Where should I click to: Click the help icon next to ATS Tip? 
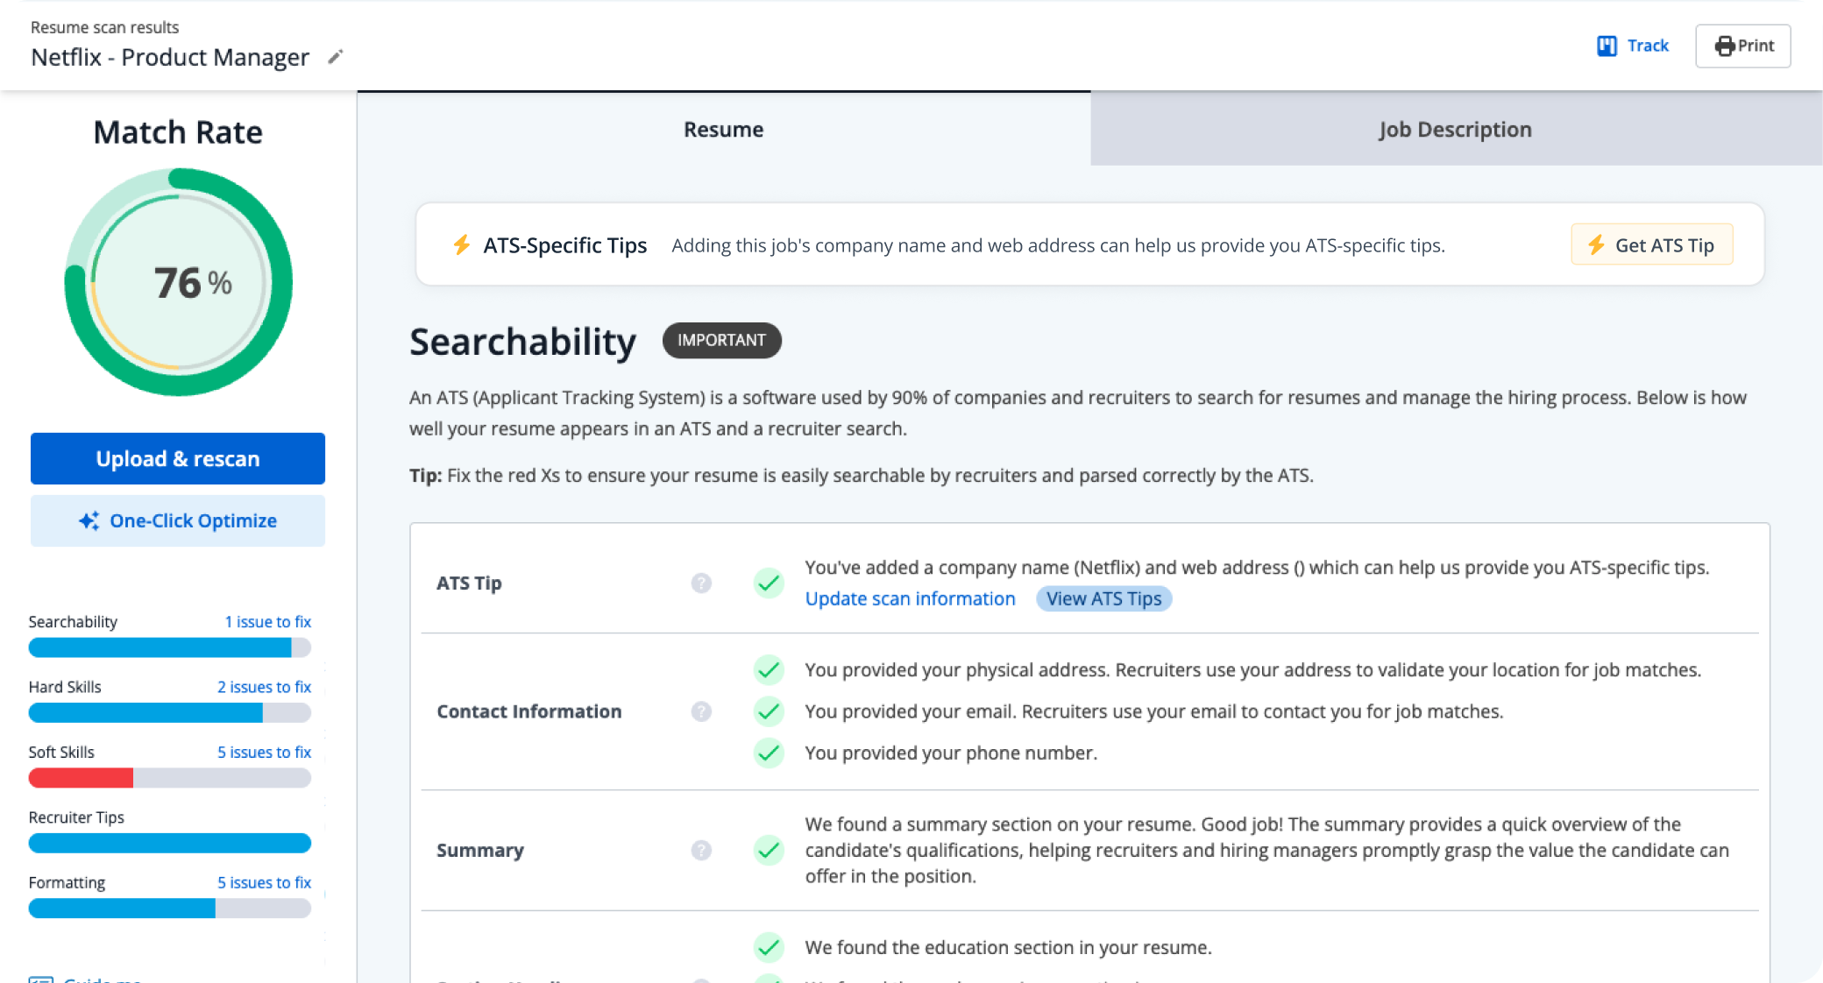pyautogui.click(x=701, y=583)
